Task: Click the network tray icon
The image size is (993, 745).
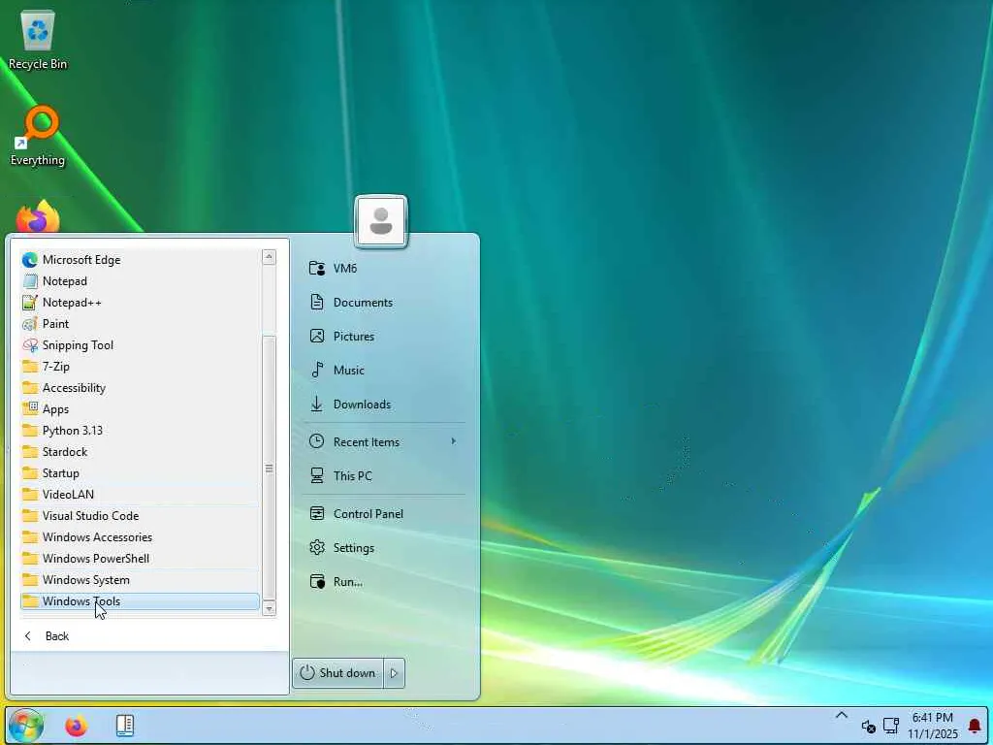Action: 892,726
